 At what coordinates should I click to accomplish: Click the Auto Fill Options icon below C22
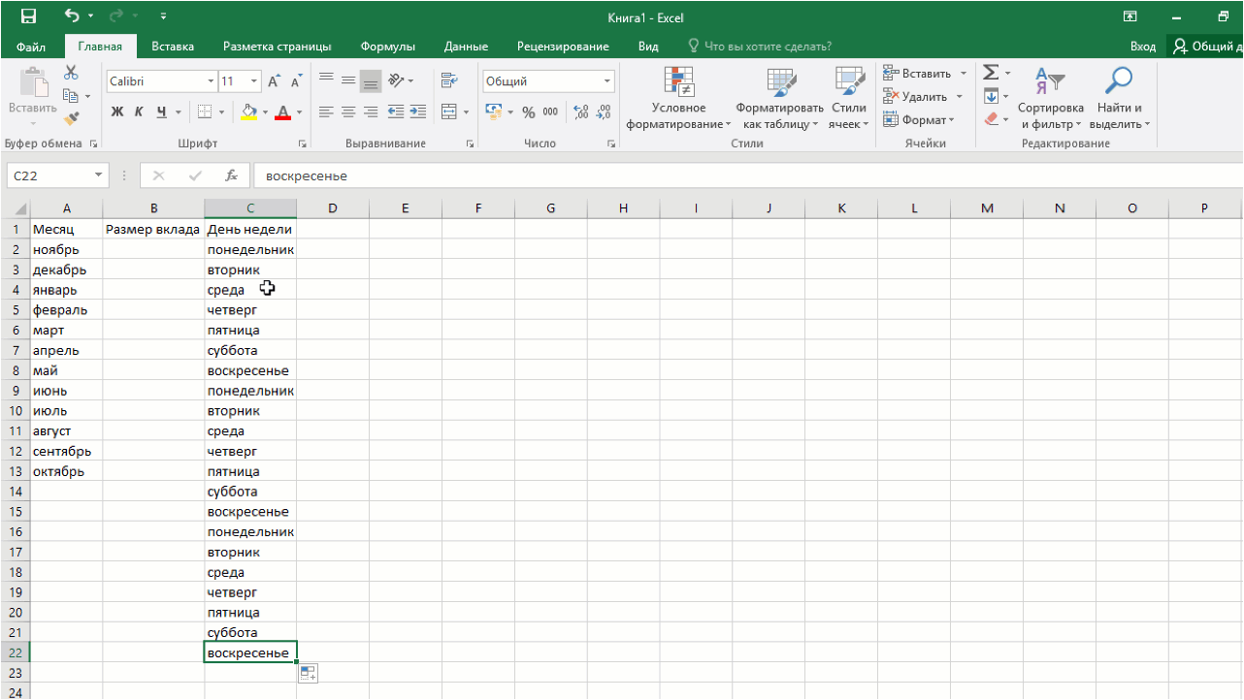coord(308,673)
